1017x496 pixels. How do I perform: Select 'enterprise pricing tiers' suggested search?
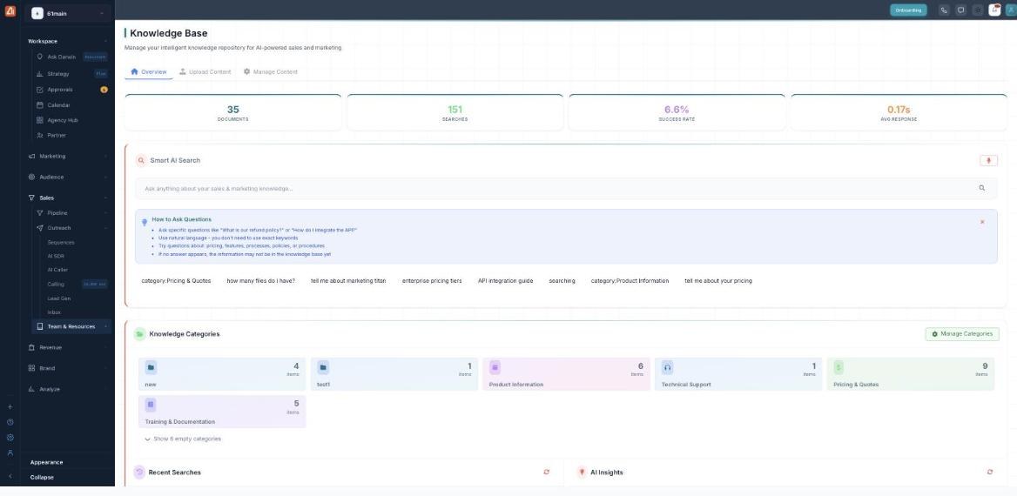point(432,281)
